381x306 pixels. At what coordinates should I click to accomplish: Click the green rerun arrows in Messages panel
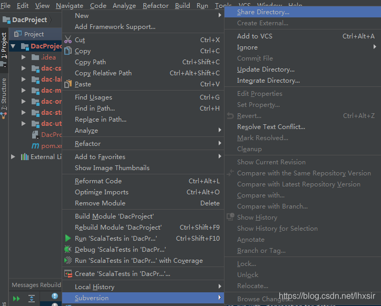click(x=16, y=299)
